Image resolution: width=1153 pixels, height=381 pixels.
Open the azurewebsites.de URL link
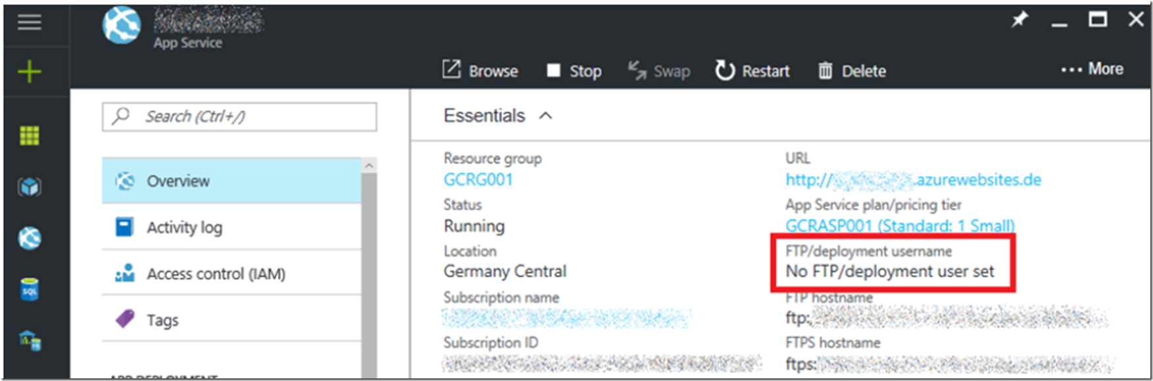[x=913, y=180]
